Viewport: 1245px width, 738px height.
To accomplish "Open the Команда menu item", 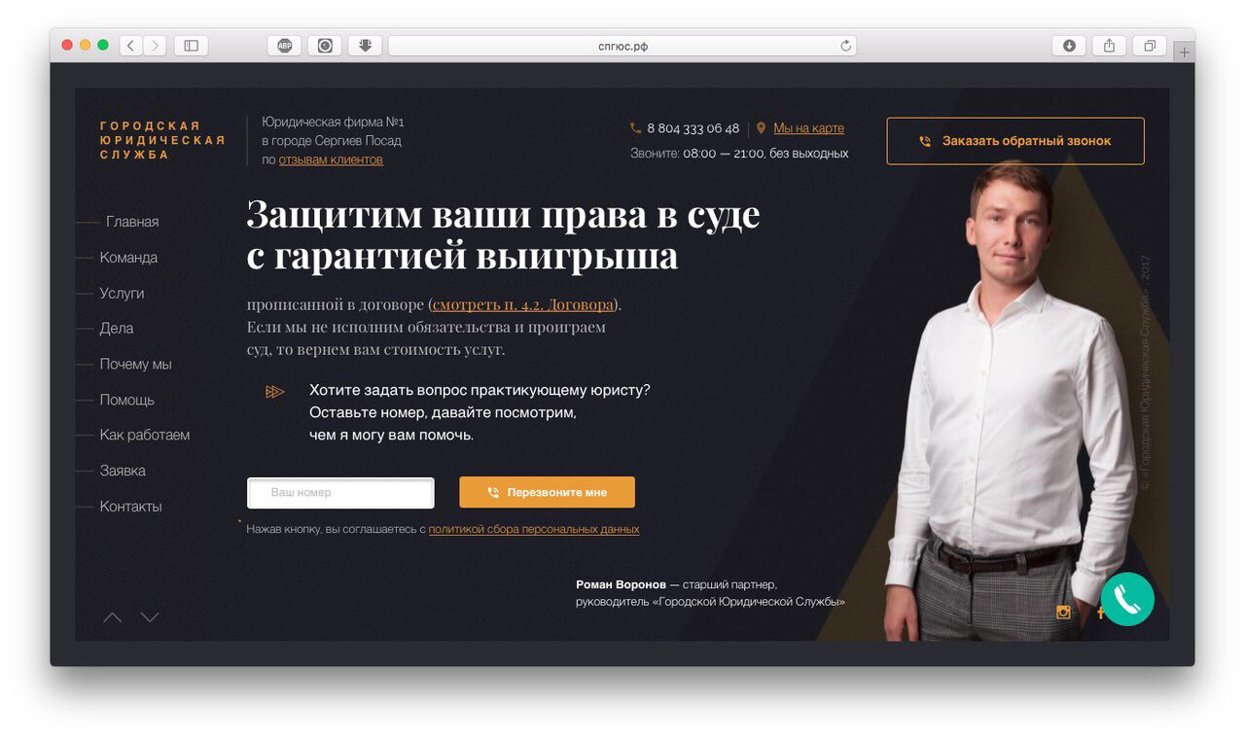I will (128, 258).
